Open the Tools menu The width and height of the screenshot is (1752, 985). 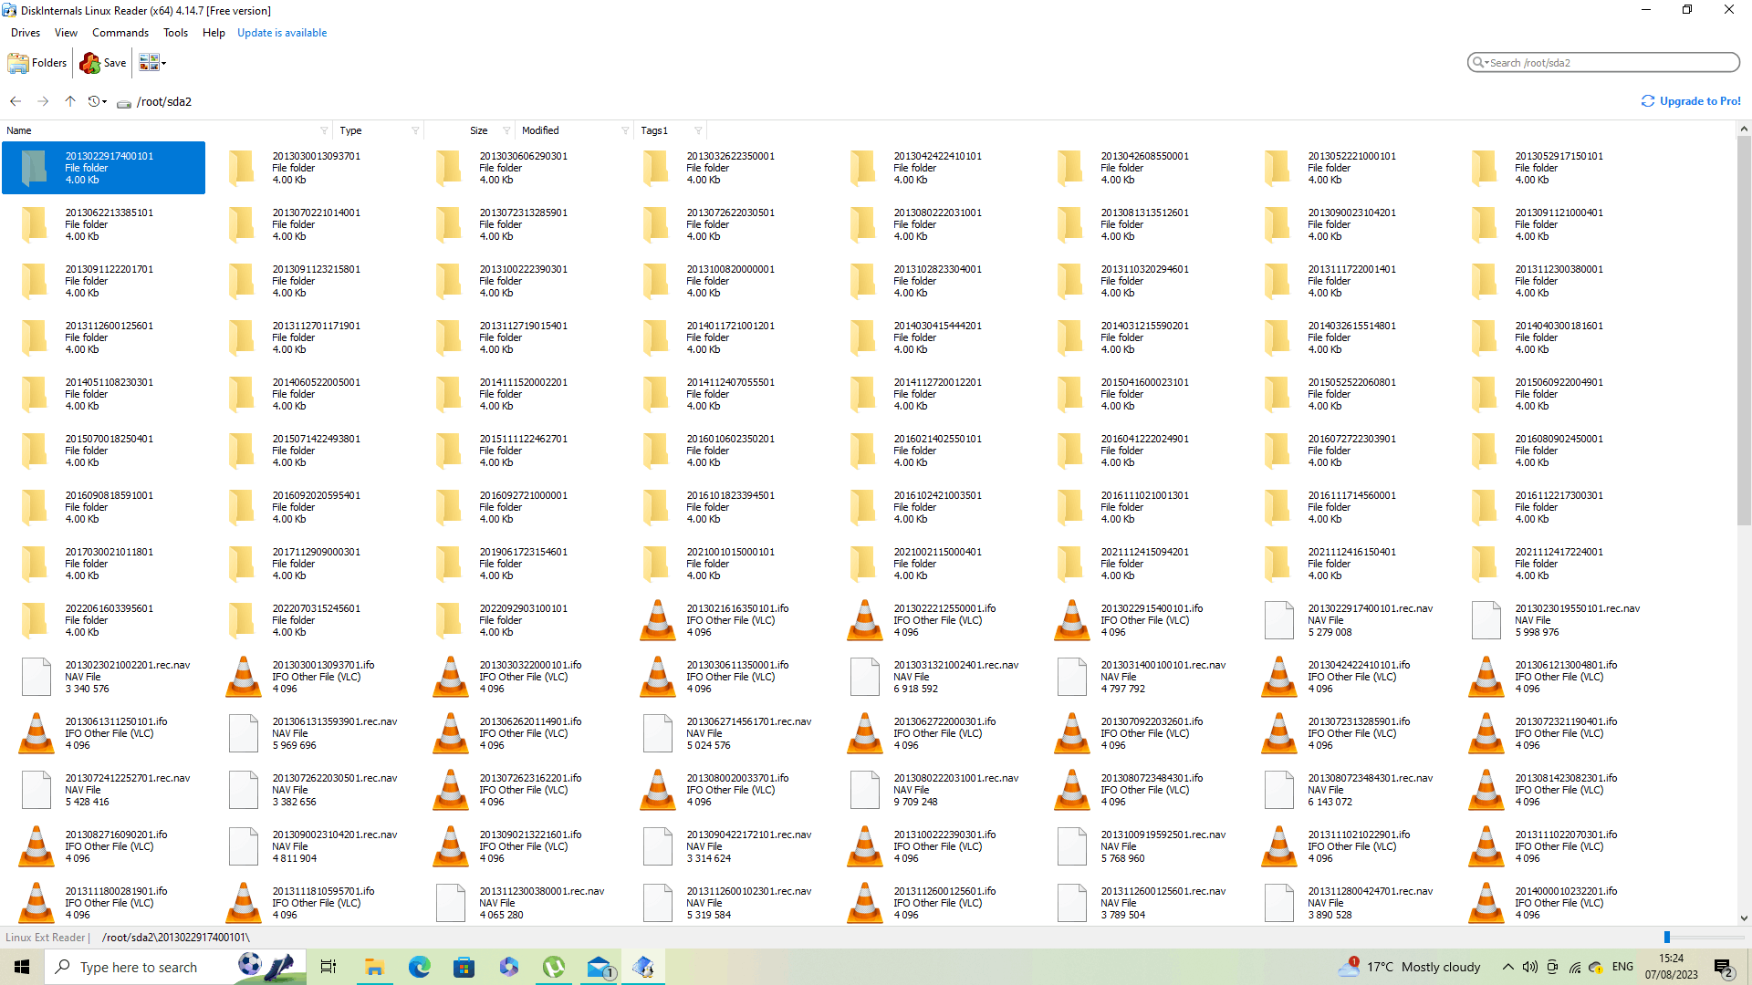click(175, 33)
